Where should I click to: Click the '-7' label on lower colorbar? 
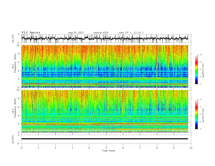[x=200, y=129]
